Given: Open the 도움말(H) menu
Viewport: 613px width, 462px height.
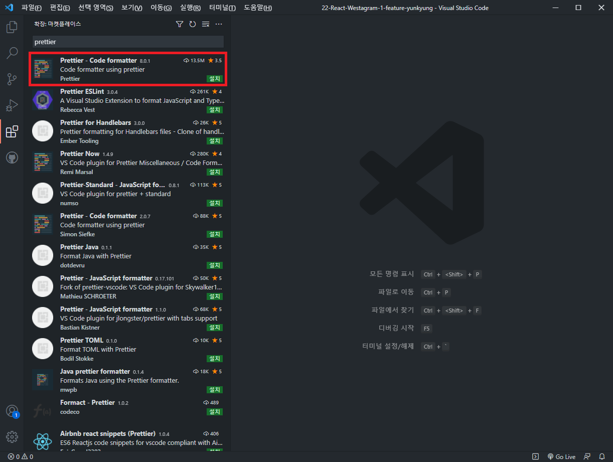Looking at the screenshot, I should 258,8.
